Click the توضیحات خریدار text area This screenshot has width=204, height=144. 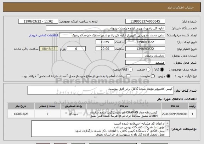pos(101,129)
